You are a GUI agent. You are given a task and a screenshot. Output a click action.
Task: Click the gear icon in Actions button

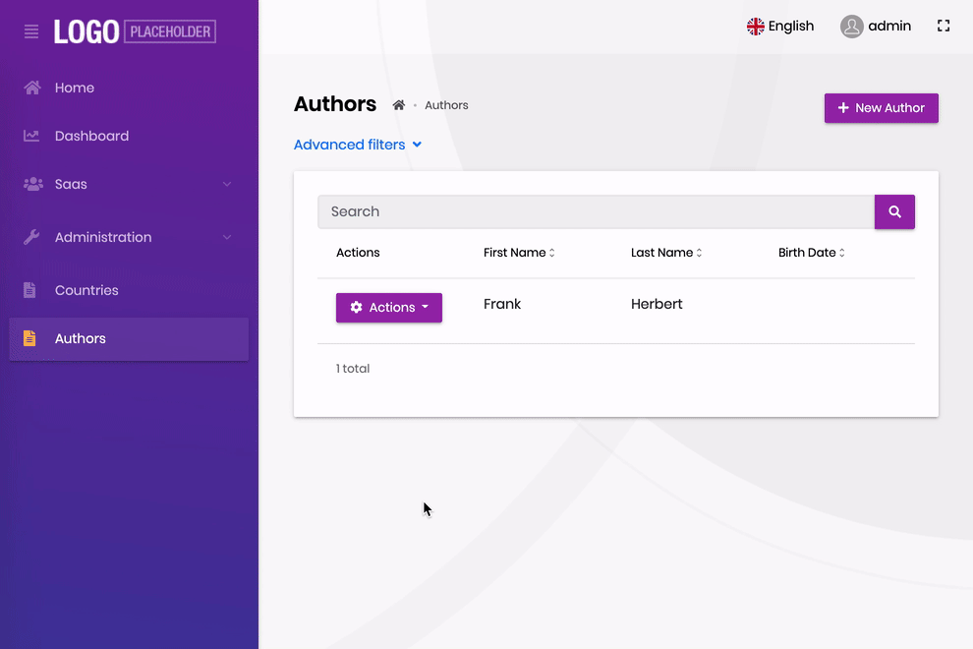pos(356,307)
